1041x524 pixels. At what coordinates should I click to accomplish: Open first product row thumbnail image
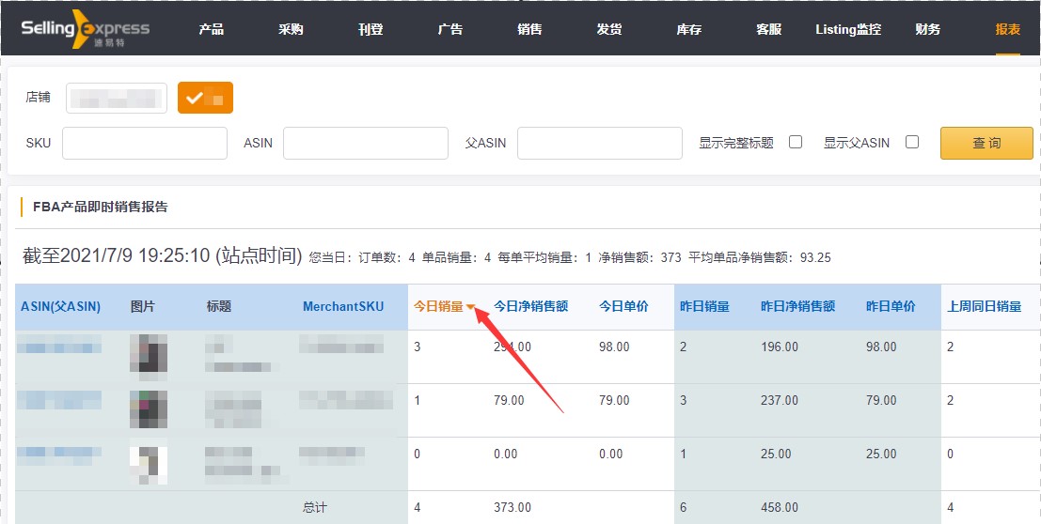tap(149, 355)
